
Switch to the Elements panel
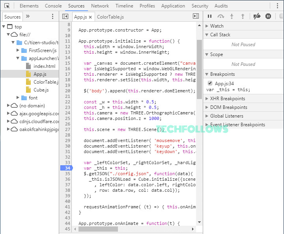pyautogui.click(x=29, y=6)
